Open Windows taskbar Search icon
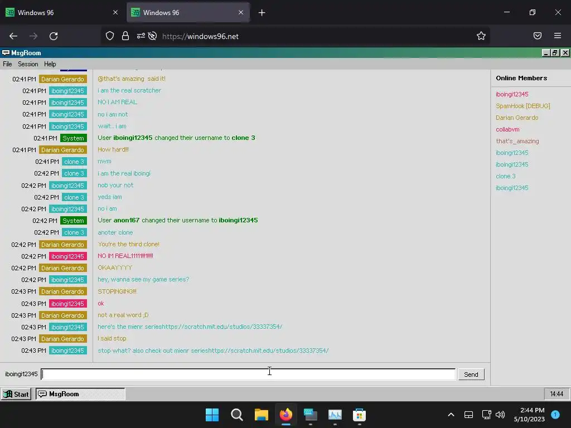This screenshot has width=571, height=428. tap(236, 415)
